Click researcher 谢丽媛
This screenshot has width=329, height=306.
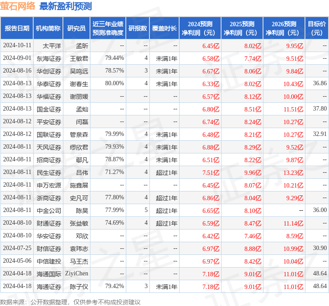click(79, 97)
